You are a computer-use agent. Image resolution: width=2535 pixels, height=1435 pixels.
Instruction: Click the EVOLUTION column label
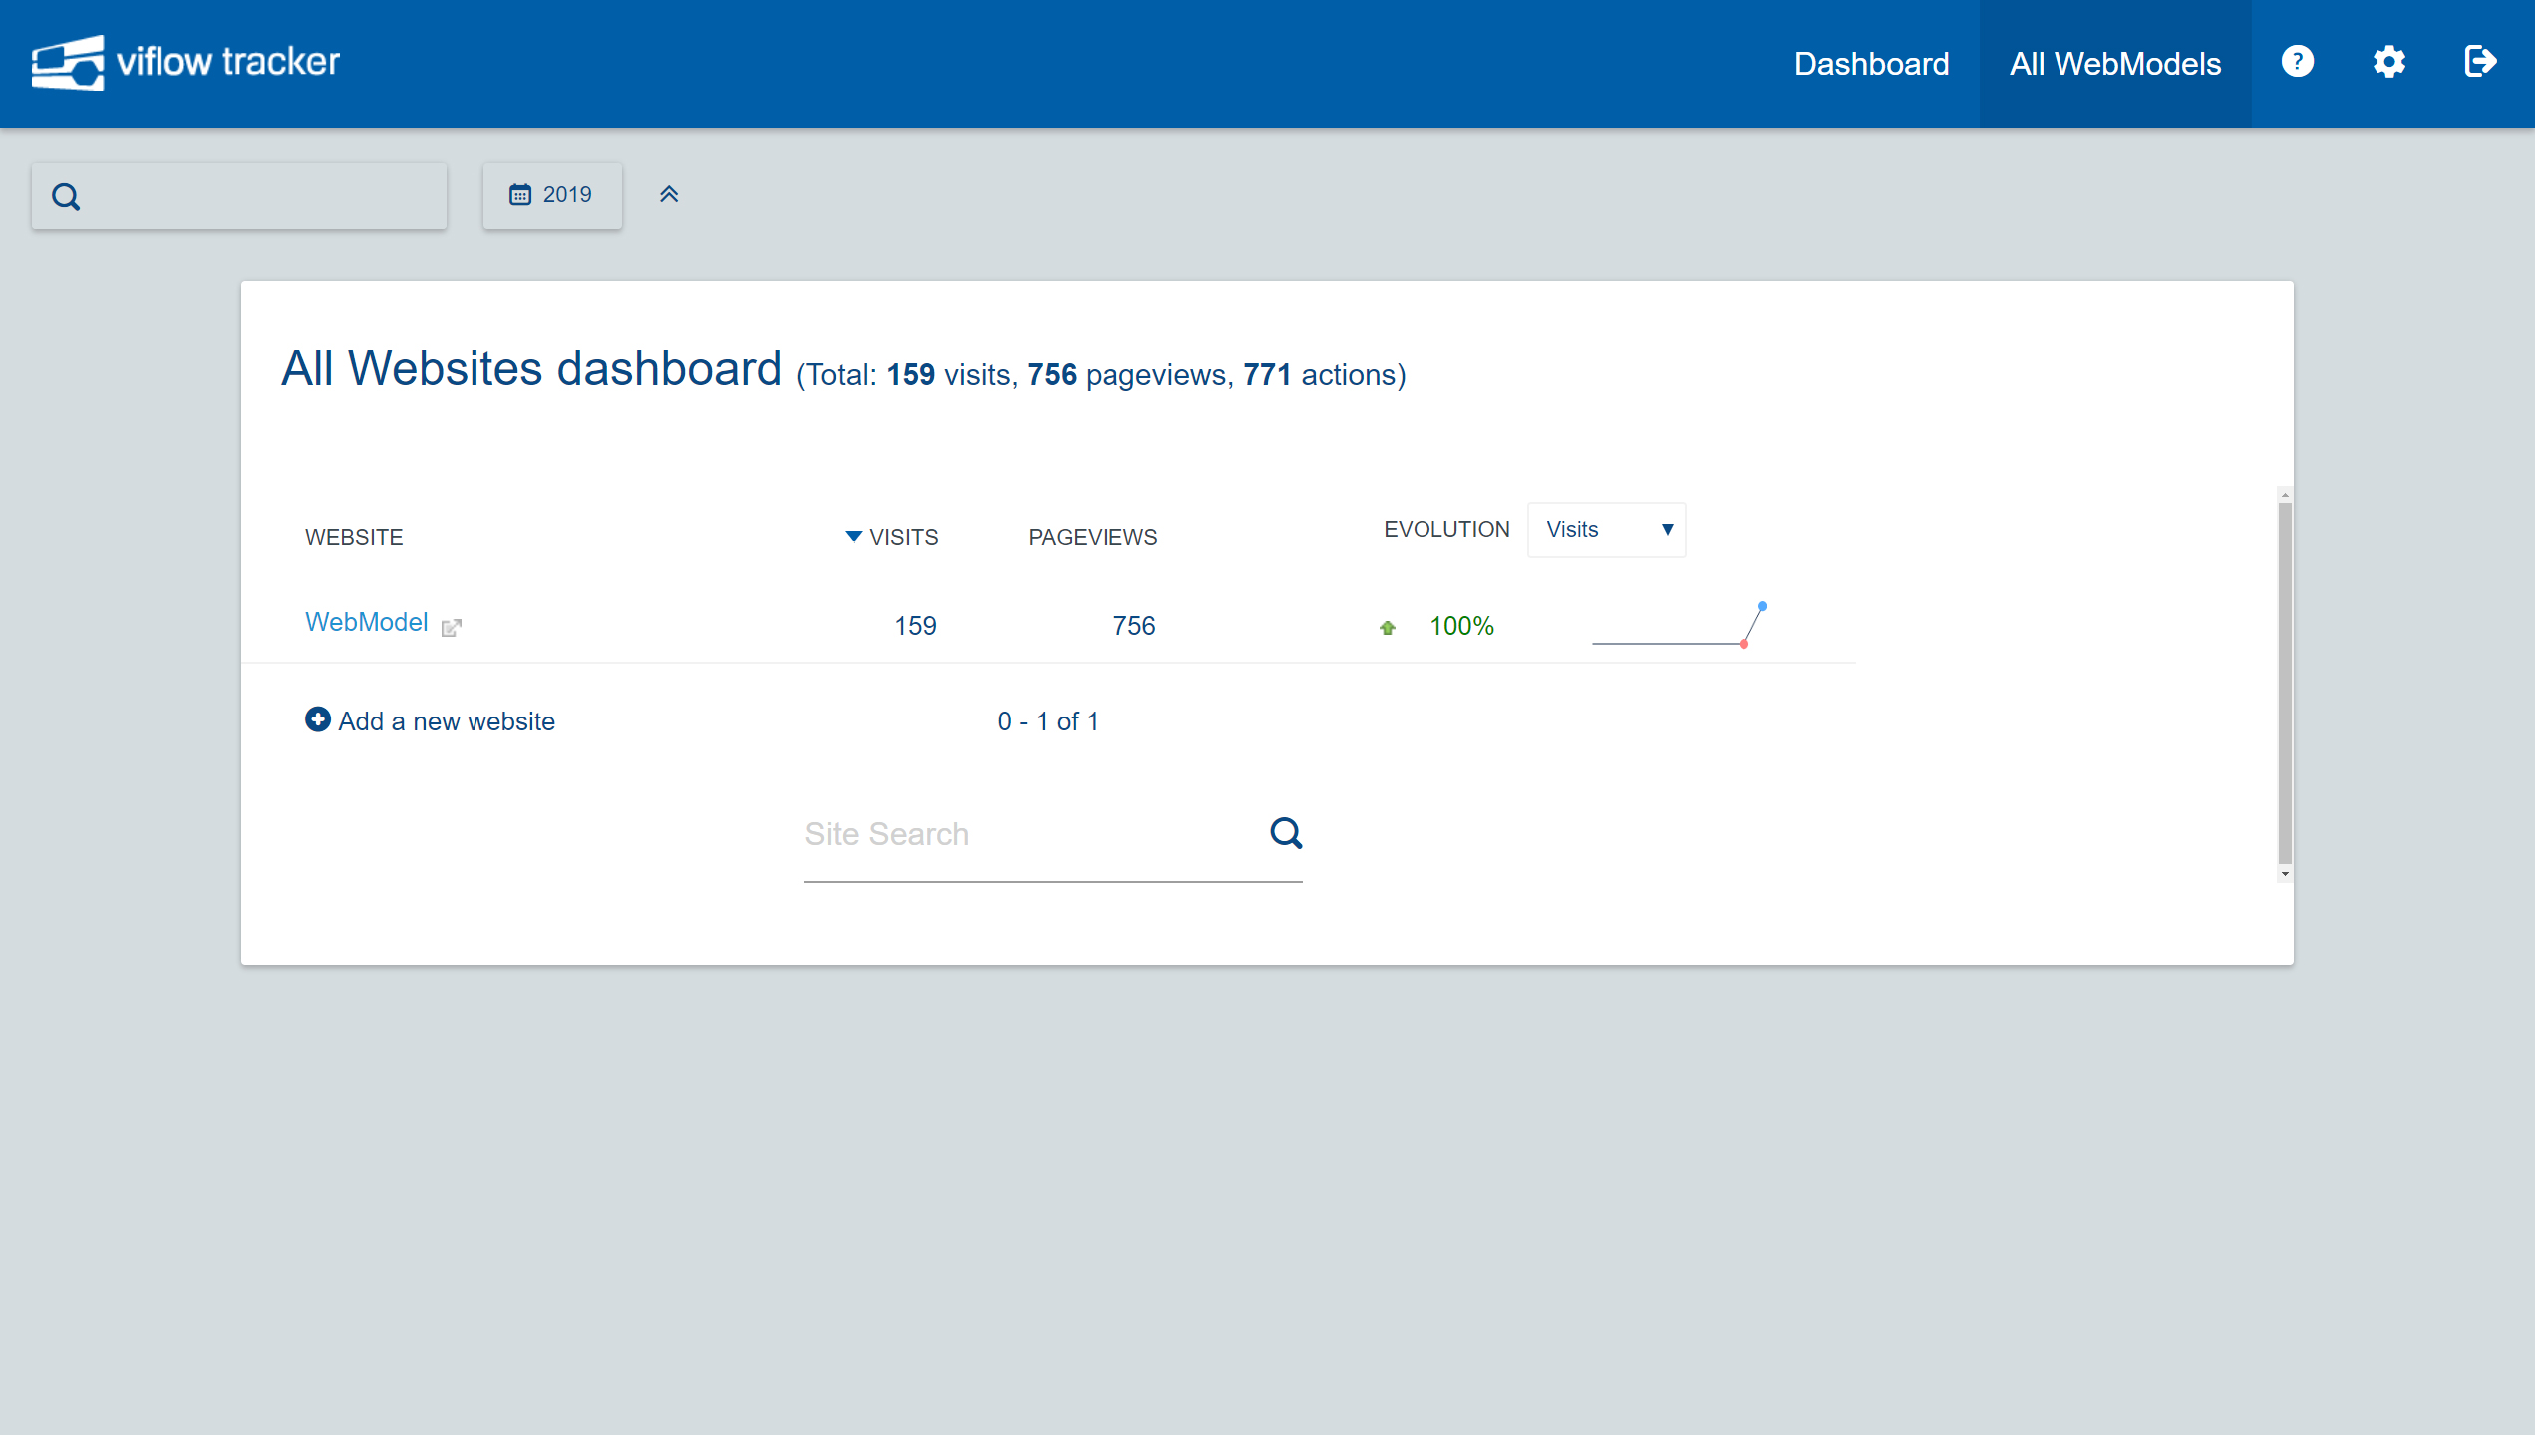pos(1446,529)
